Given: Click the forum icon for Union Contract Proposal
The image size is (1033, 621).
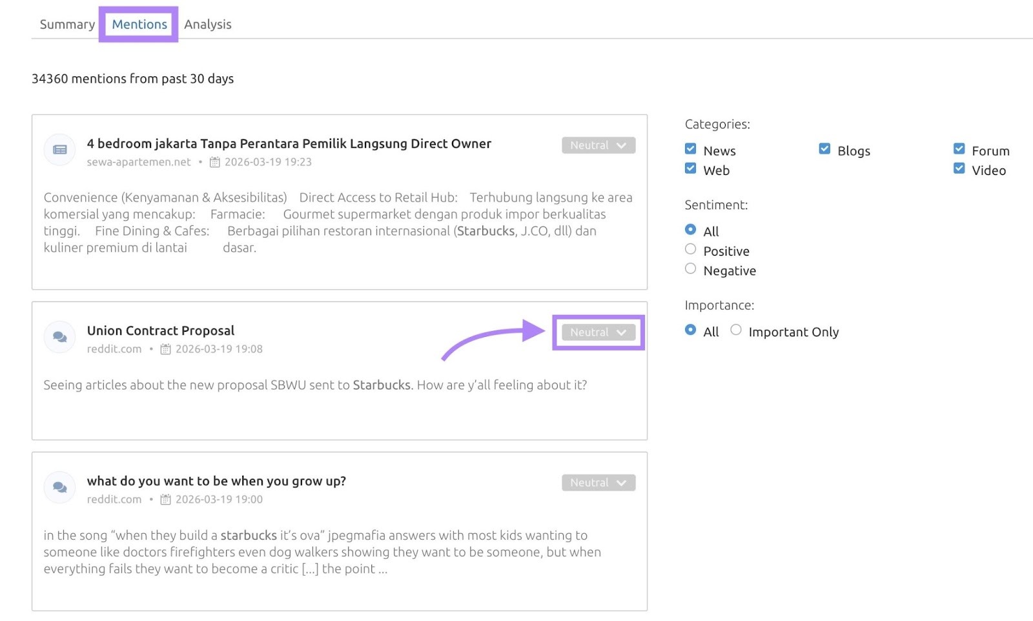Looking at the screenshot, I should point(59,337).
